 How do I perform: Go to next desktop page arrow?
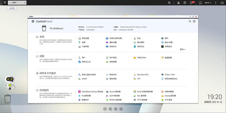tap(223, 59)
